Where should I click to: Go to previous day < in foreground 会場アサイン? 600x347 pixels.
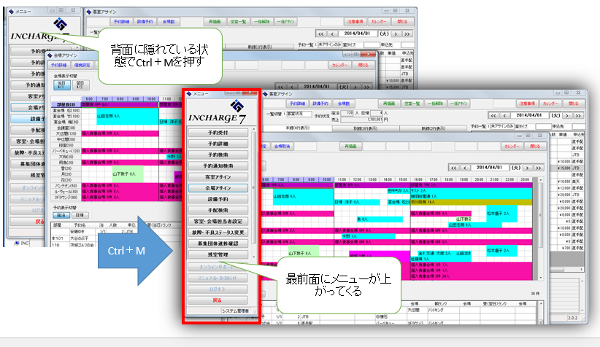[465, 168]
